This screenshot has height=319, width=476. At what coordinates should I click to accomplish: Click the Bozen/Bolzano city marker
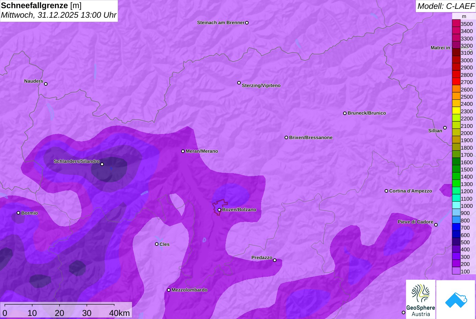click(x=219, y=210)
